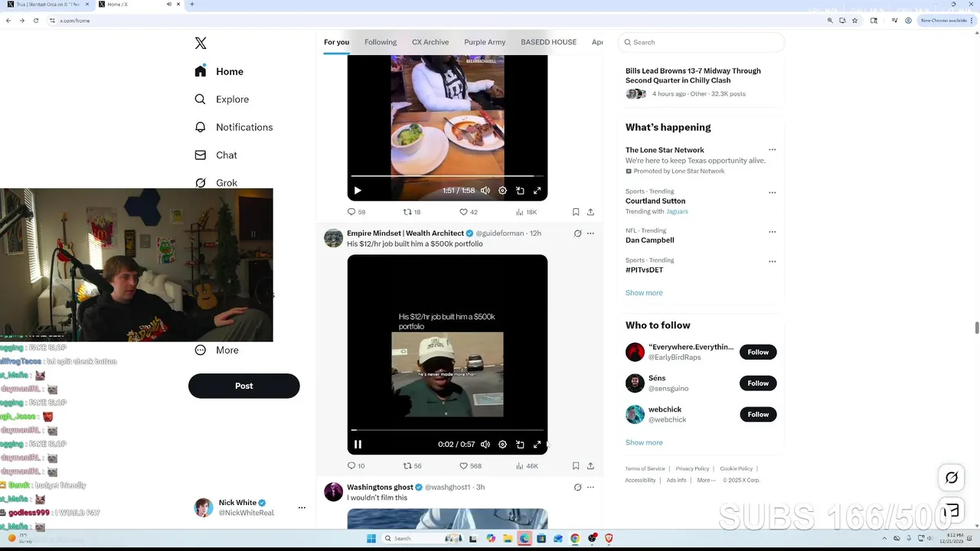Repost the post with 56 reposts

tap(412, 466)
